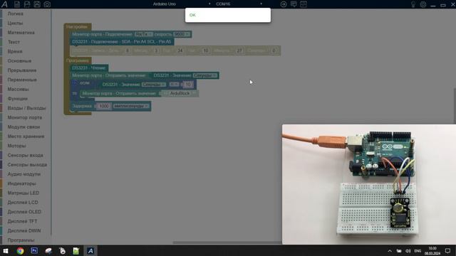Click the ArduBlock 'A' logo icon
This screenshot has height=256, width=456.
5,4
